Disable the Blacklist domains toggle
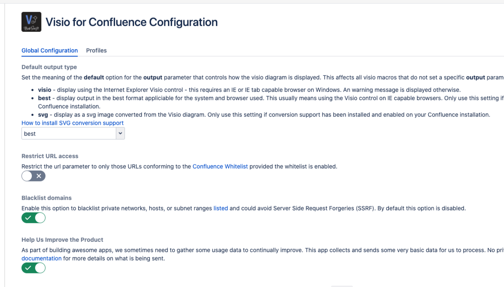The image size is (504, 287). [34, 218]
